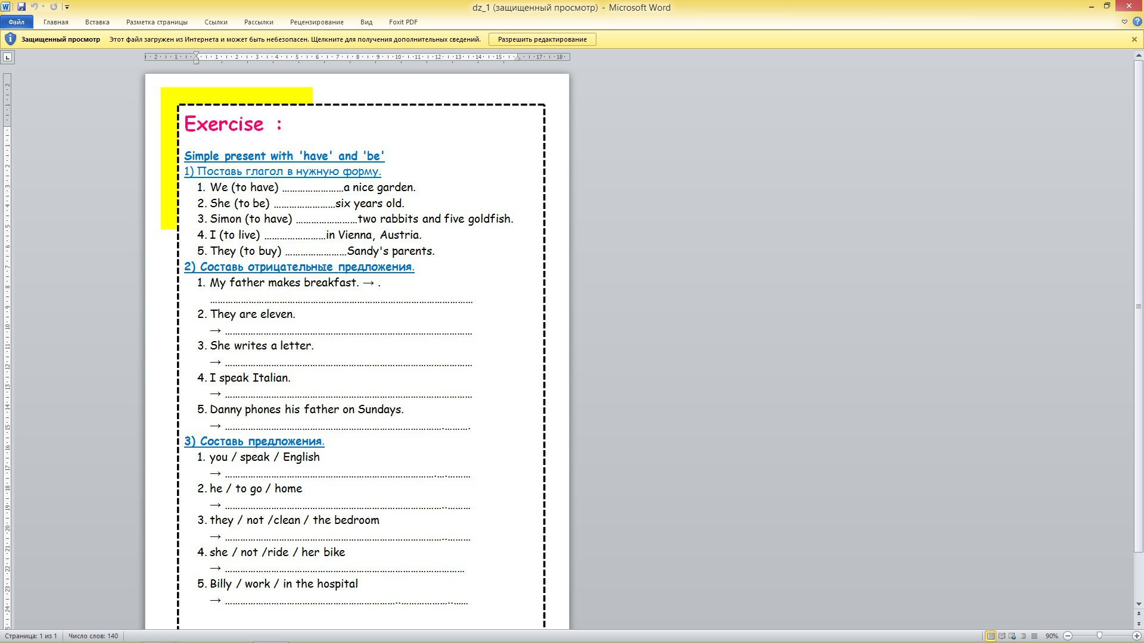1144x643 pixels.
Task: Close the Protected View message bar
Action: click(1134, 39)
